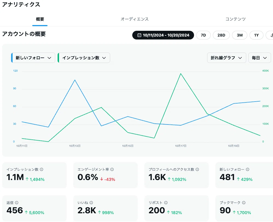Screen dimensions: 273x222
Task: Click info icon next to リポスト
Action: point(166,203)
